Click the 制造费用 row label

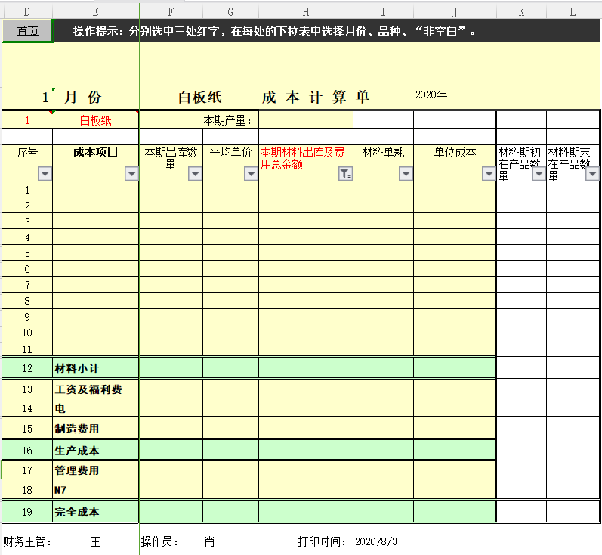[77, 429]
